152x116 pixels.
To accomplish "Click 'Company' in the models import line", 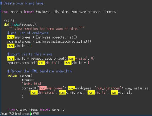I will click(x=110, y=12).
